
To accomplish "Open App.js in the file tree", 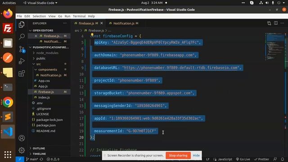I will [x=43, y=86].
